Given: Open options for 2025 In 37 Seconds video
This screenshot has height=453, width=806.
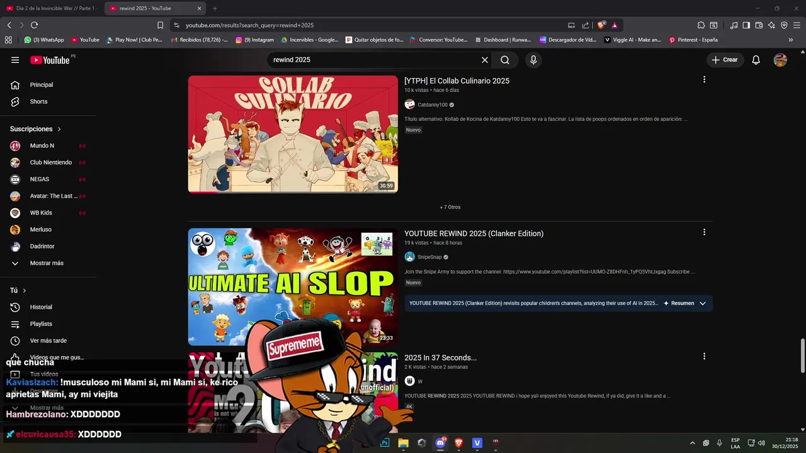Looking at the screenshot, I should click(704, 356).
